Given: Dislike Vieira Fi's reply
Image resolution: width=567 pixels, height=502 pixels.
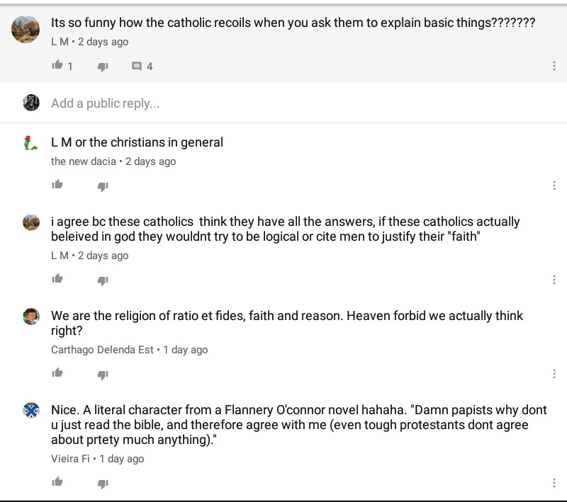Looking at the screenshot, I should 103,483.
